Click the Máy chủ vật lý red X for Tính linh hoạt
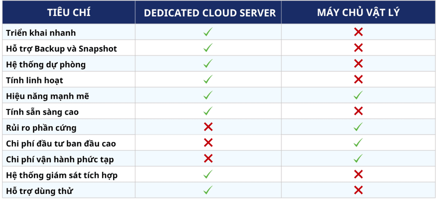Viewport: 437px width, 207px height. [x=358, y=80]
